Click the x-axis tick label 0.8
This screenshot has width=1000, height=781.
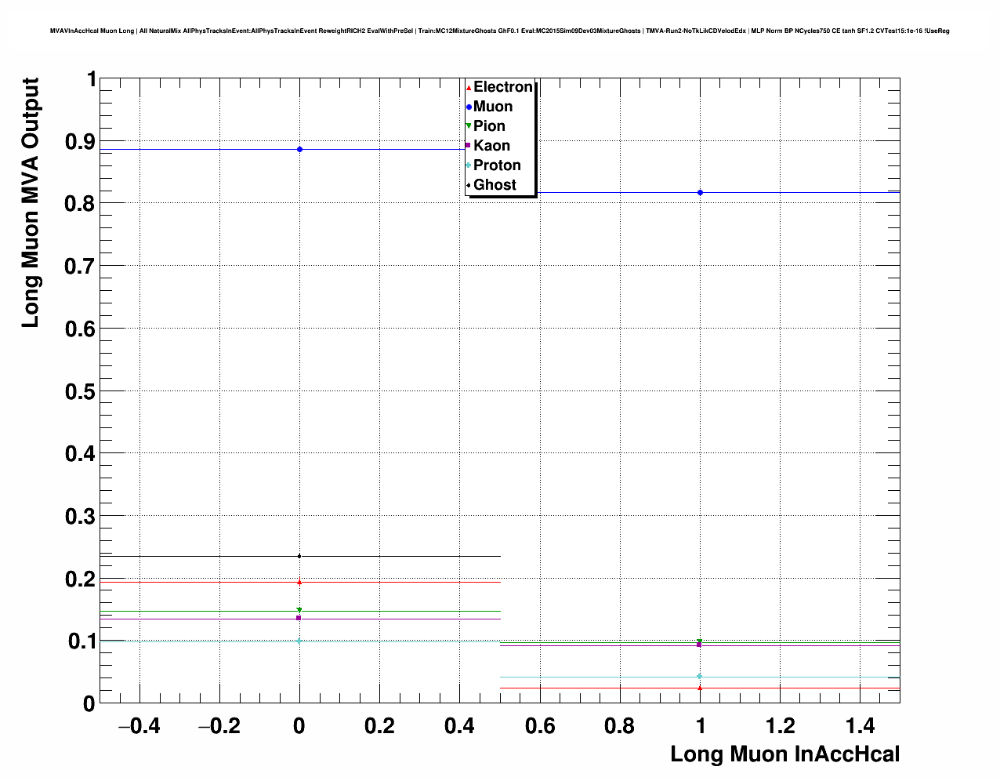point(620,726)
